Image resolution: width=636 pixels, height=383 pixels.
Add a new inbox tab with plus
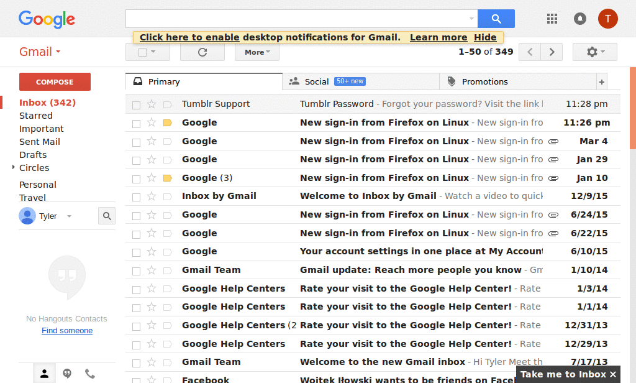coord(602,82)
